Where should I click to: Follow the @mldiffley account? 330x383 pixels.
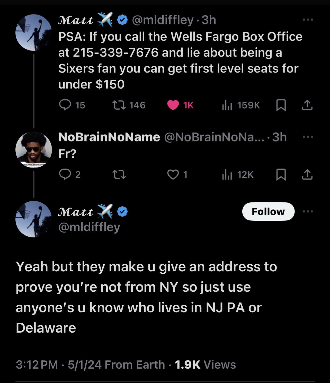(268, 211)
